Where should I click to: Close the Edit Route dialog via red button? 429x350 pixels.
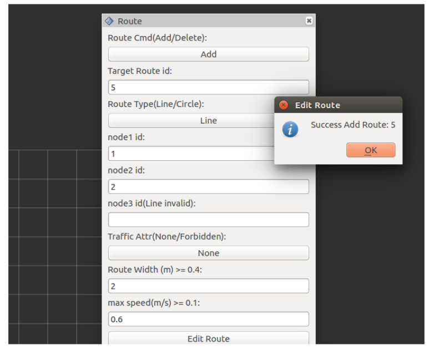point(283,105)
